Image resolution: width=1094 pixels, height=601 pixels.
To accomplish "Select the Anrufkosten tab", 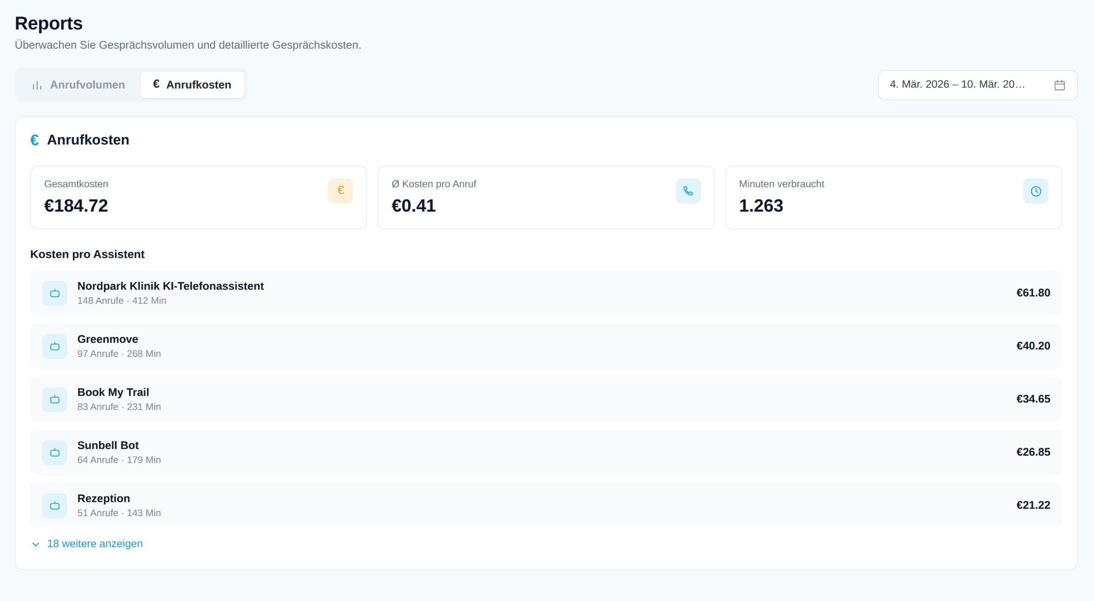I will [x=192, y=85].
